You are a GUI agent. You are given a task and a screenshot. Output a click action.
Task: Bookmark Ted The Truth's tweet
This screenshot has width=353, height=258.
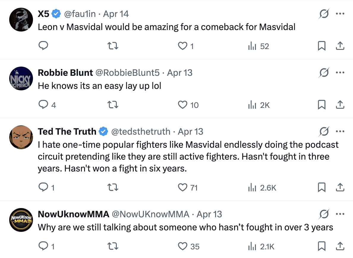322,187
